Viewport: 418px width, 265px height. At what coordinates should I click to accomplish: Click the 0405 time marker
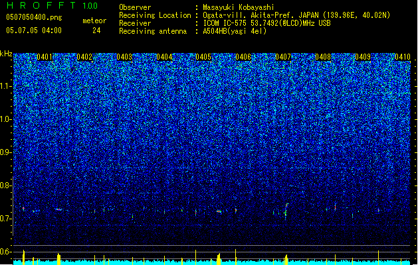(203, 57)
